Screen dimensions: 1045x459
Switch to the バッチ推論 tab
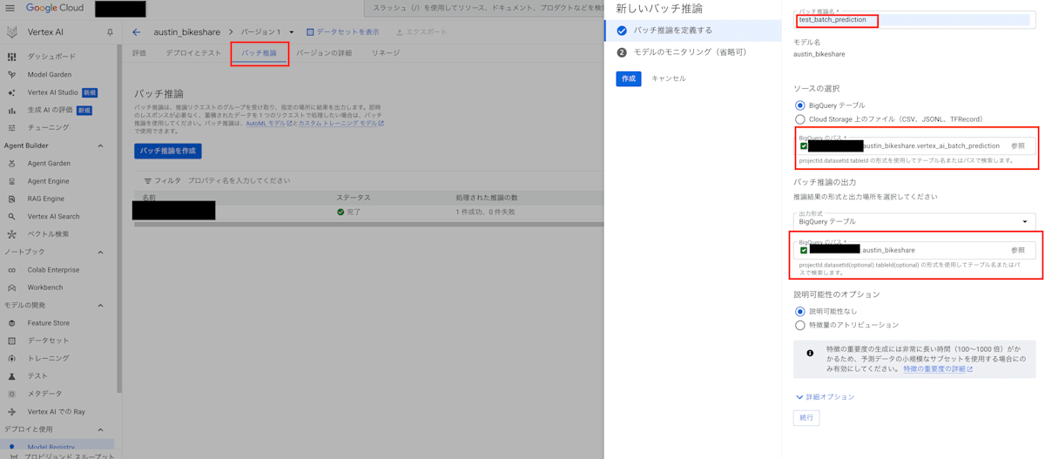(x=259, y=53)
